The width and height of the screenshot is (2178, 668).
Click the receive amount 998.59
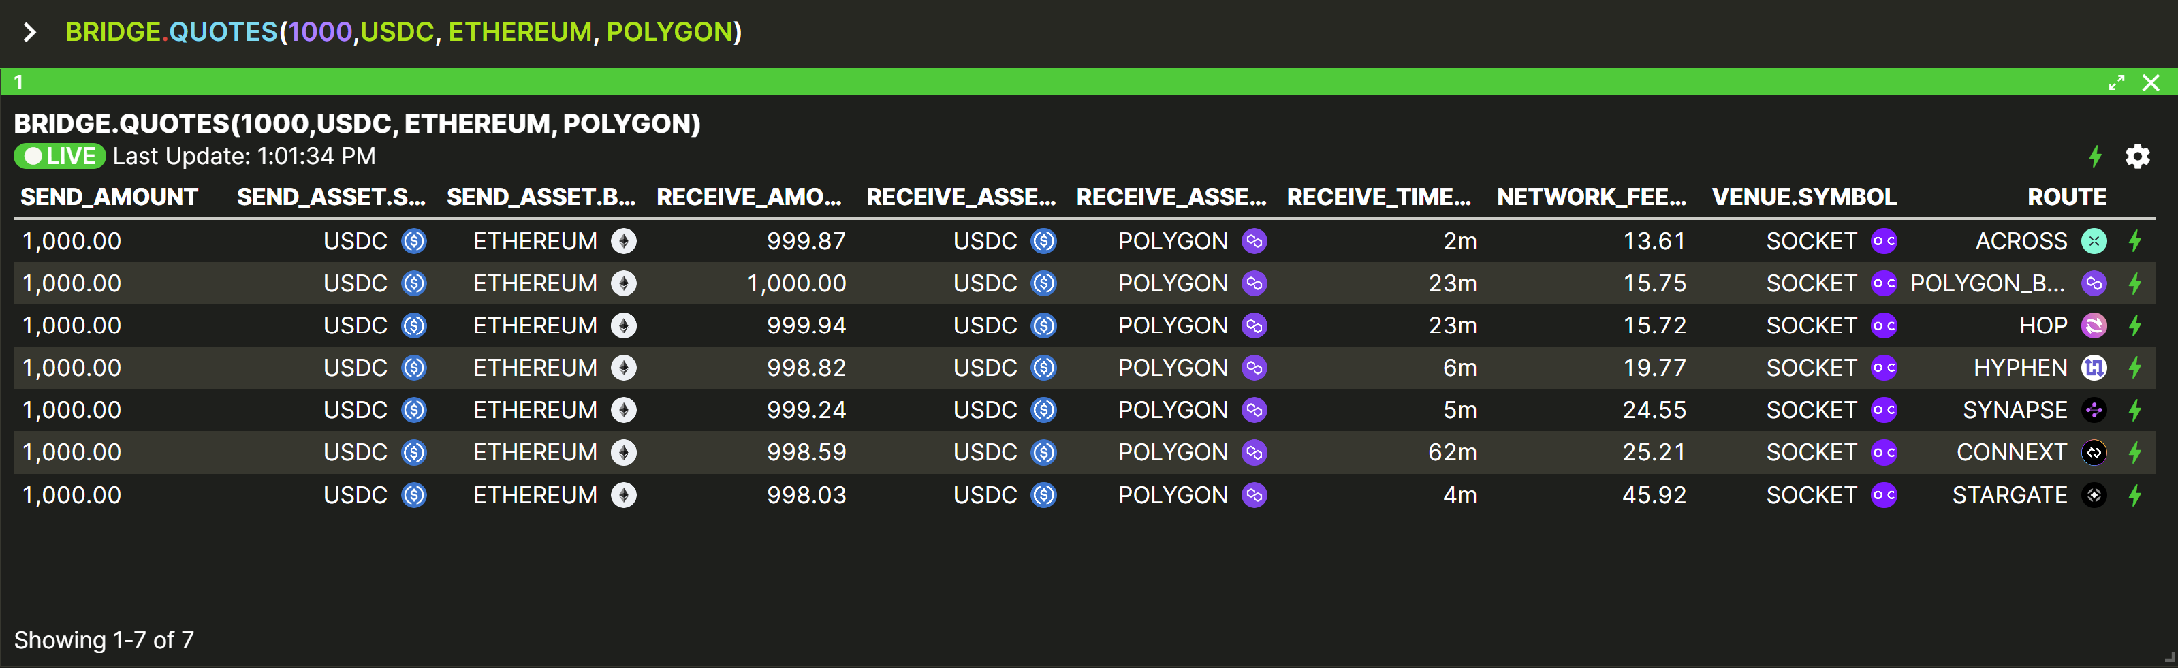click(806, 452)
